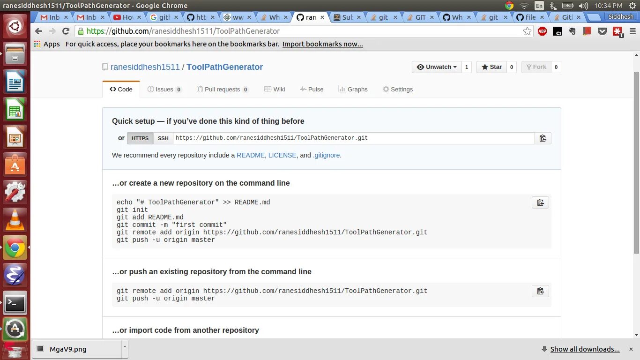Viewport: 640px width, 360px height.
Task: Open the Bluetooth indicator
Action: [x=553, y=6]
